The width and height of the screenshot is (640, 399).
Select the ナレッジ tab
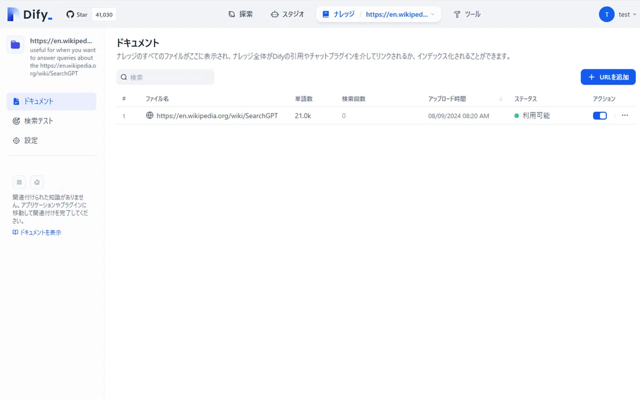tap(338, 14)
